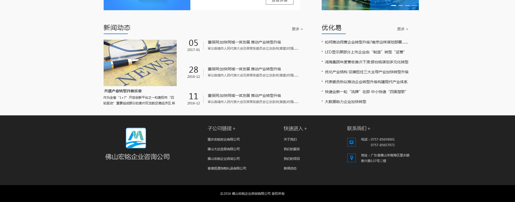Click the company logo in the footer
This screenshot has width=515, height=202.
(136, 138)
